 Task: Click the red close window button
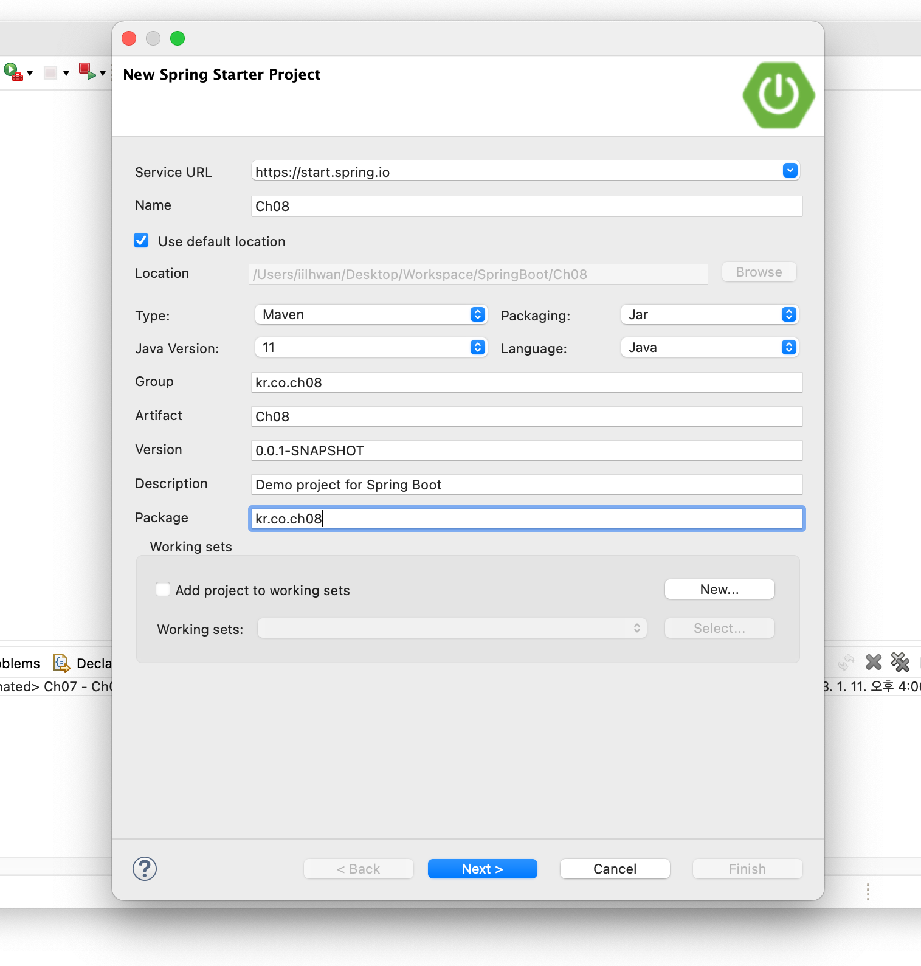pos(129,38)
